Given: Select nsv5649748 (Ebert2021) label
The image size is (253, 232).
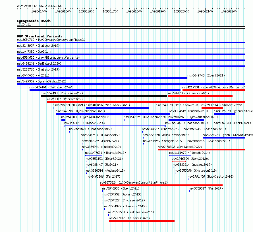Looking at the screenshot, I should [x=206, y=75].
